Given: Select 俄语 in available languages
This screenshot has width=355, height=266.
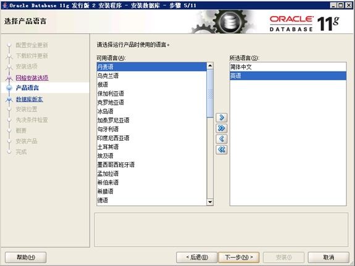Looking at the screenshot, I should pyautogui.click(x=152, y=85).
